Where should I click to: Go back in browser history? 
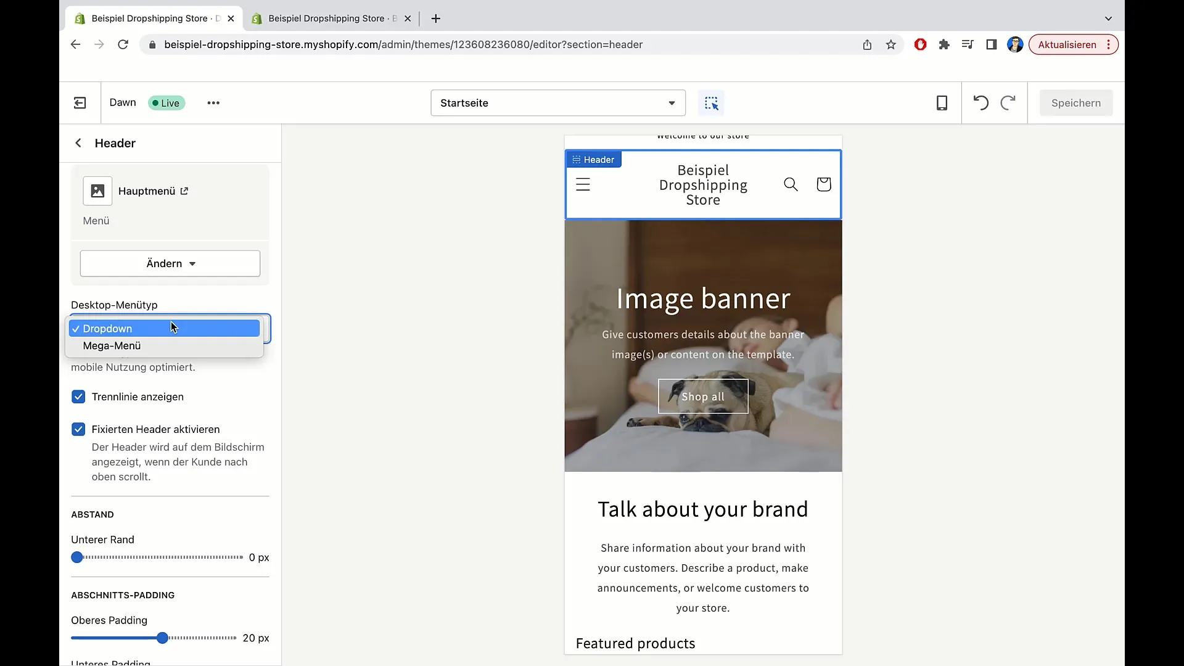pos(75,44)
